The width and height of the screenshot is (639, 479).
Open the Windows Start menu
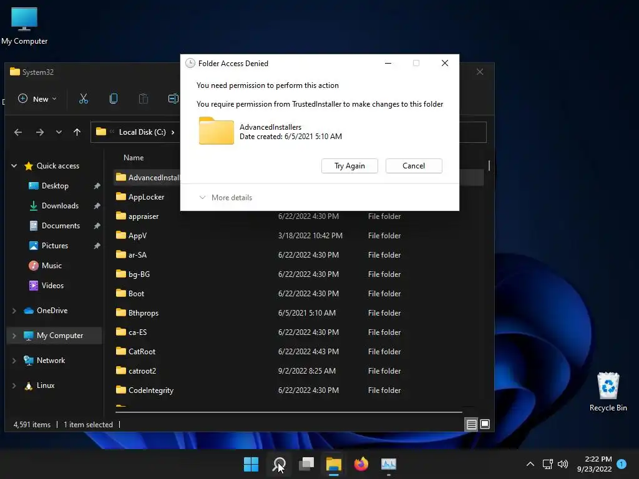(x=251, y=464)
